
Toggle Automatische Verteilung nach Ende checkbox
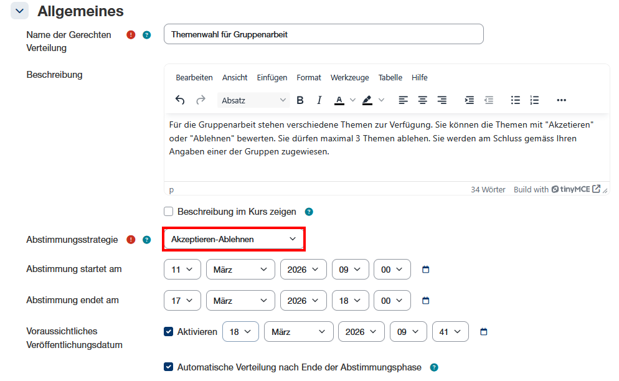pyautogui.click(x=168, y=367)
